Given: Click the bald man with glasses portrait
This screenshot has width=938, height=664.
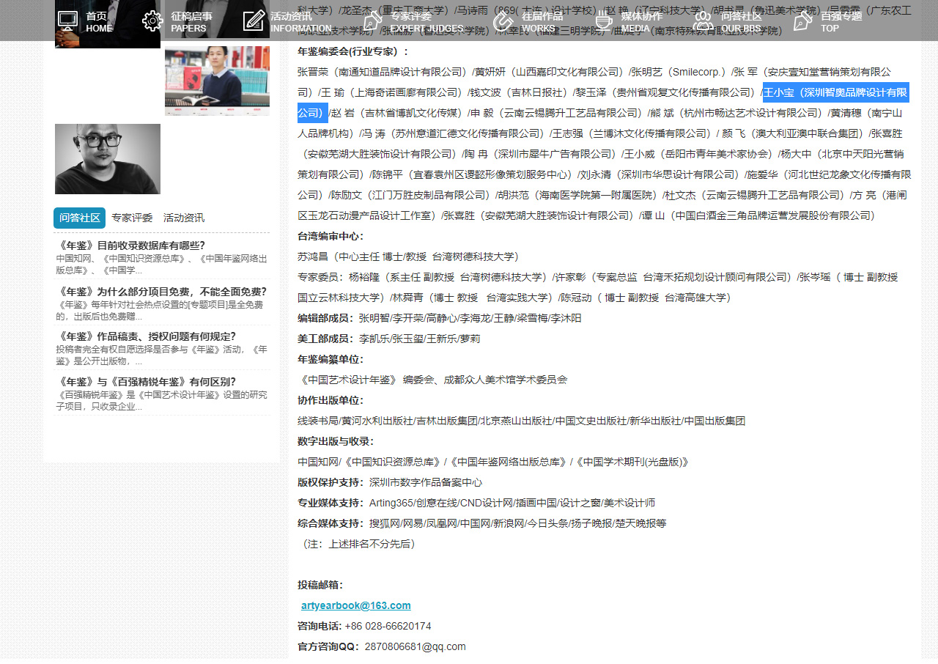Looking at the screenshot, I should 108,159.
